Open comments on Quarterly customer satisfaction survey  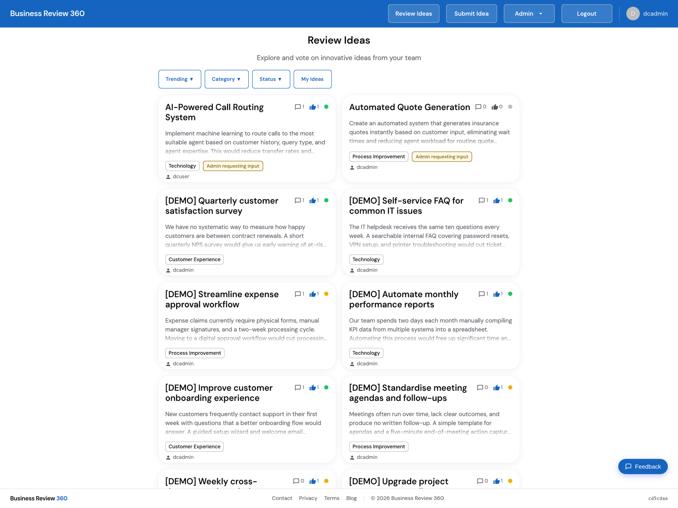coord(298,201)
